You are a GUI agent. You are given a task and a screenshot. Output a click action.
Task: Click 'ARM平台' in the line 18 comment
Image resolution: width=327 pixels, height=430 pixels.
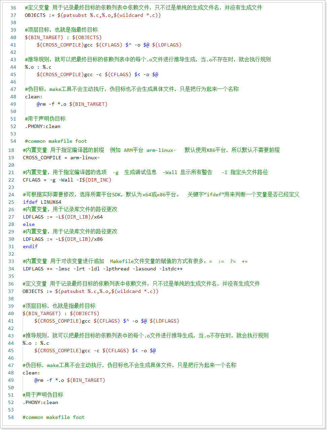click(133, 150)
